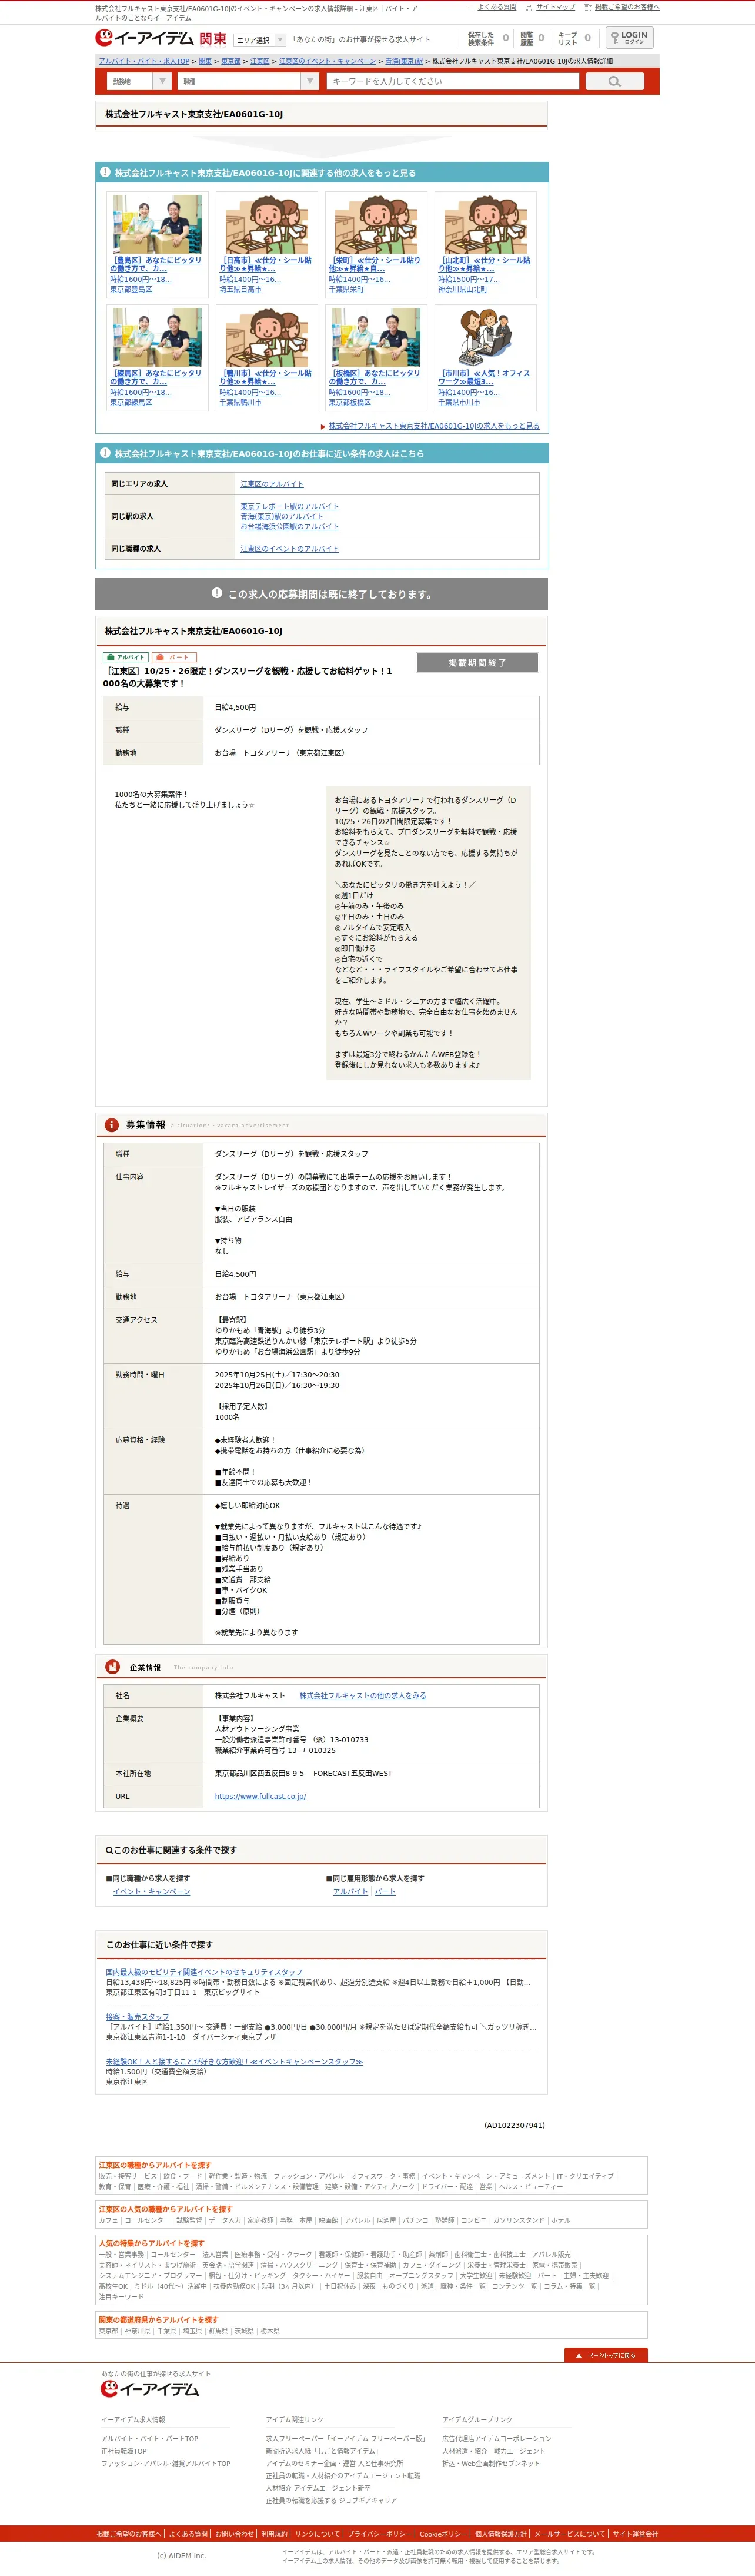Open アルバイト link under 同じ雇用形態
The height and width of the screenshot is (2576, 755).
click(350, 1892)
